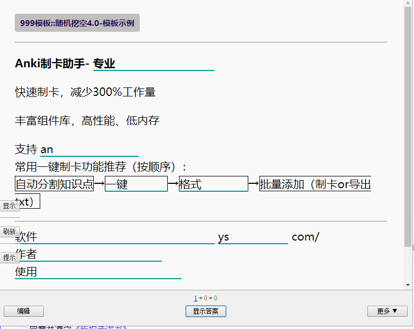Reveal the cloze blank after 软件
This screenshot has width=414, height=329.
[115, 237]
